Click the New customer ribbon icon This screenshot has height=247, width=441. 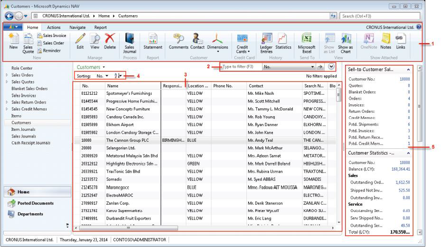(x=13, y=41)
